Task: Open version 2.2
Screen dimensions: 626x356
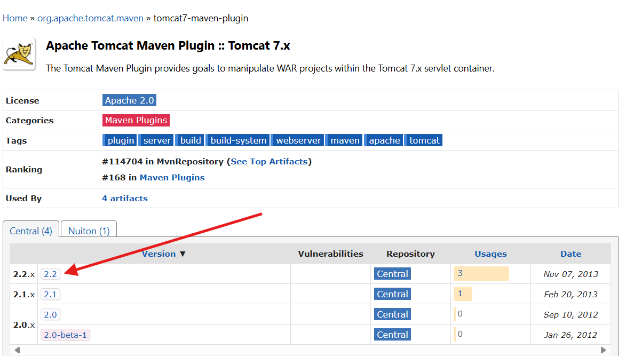Action: tap(50, 274)
